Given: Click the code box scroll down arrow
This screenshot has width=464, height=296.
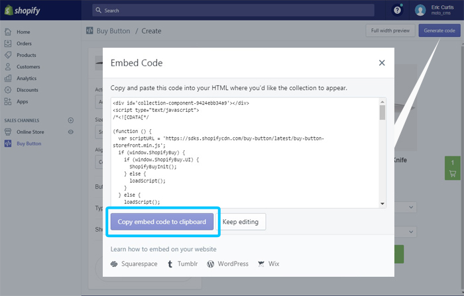Looking at the screenshot, I should (x=382, y=204).
